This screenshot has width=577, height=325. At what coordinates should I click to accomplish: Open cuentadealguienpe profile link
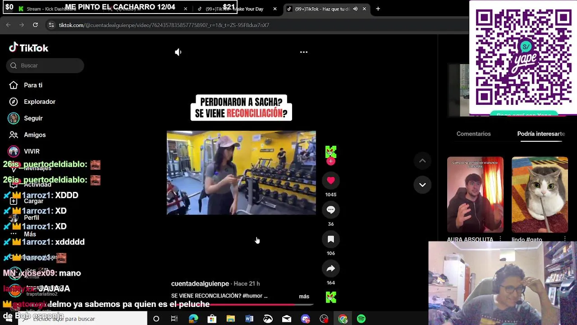(x=200, y=283)
